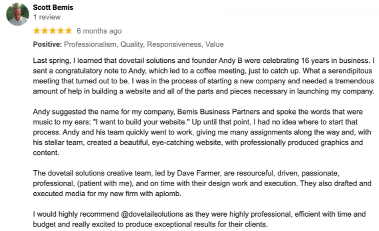This screenshot has width=379, height=231.
Task: Click the "Bemis Business Partners" company name
Action: click(218, 112)
